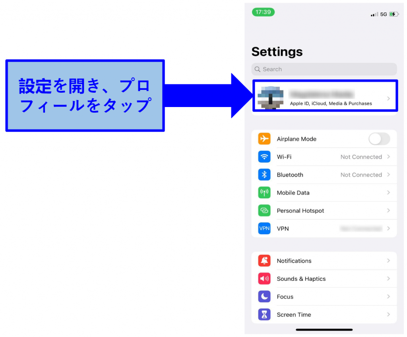Viewport: 407px width, 337px height.
Task: Open Personal Hotspot via its chevron
Action: [x=389, y=210]
